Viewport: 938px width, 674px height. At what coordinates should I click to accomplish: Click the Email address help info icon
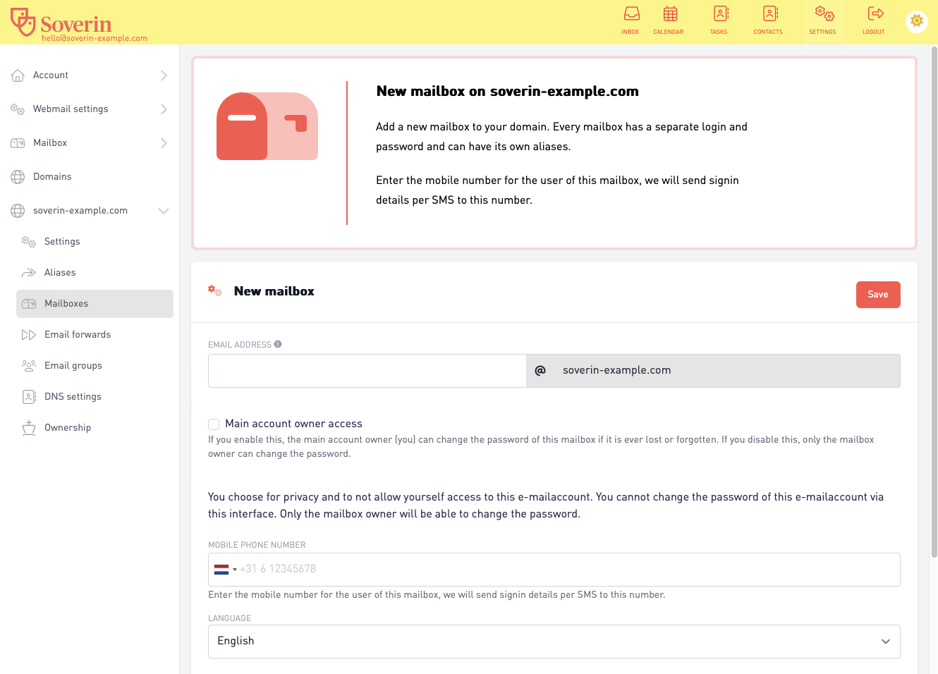(x=278, y=344)
